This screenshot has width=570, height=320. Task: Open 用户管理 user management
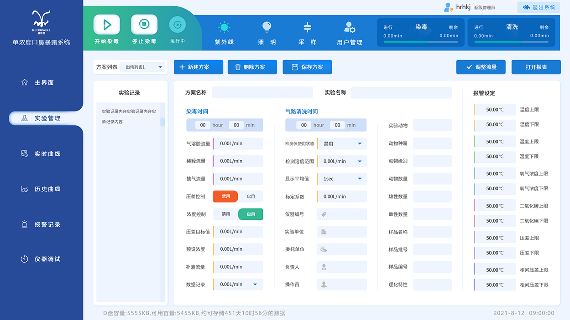(349, 27)
